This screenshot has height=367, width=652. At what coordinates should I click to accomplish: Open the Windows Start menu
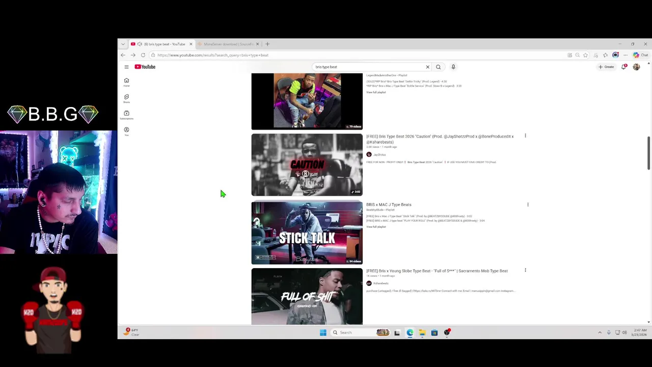323,332
